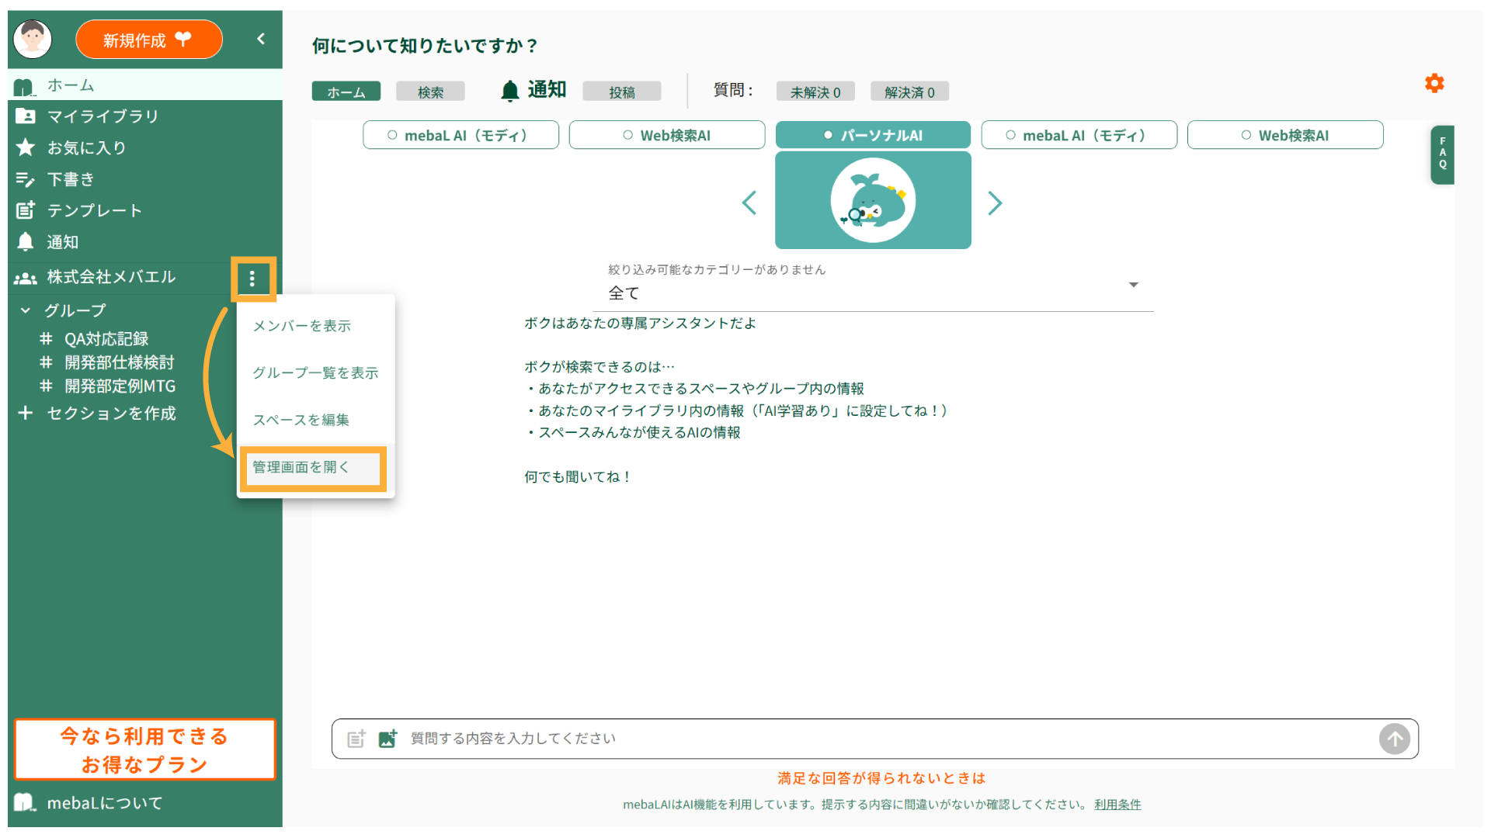Open お気に入り favorites in sidebar
1491x838 pixels.
[86, 147]
